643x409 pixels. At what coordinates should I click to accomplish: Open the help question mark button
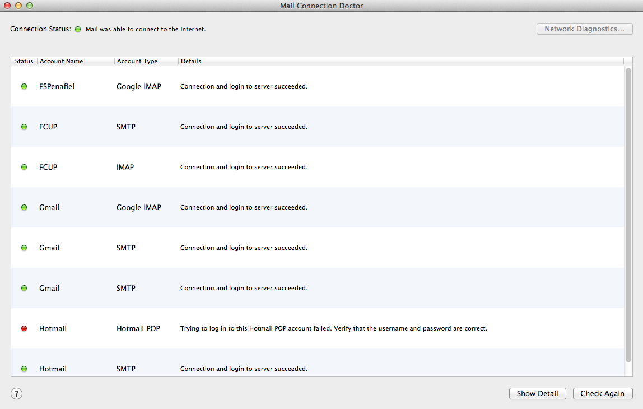coord(16,394)
